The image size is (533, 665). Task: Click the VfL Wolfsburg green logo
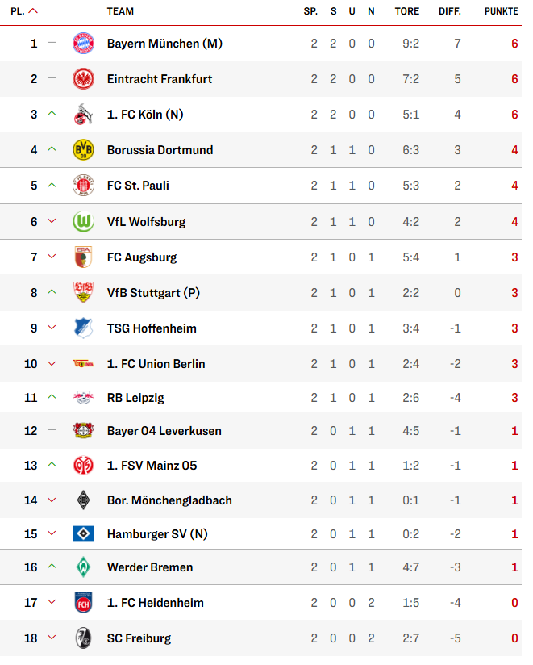click(84, 221)
